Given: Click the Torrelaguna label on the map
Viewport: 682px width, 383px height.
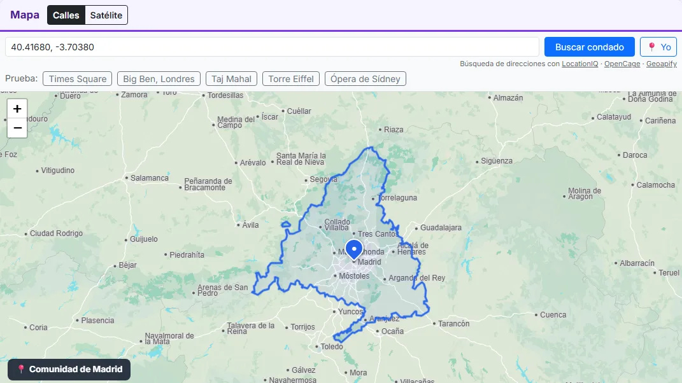Looking at the screenshot, I should coord(397,198).
